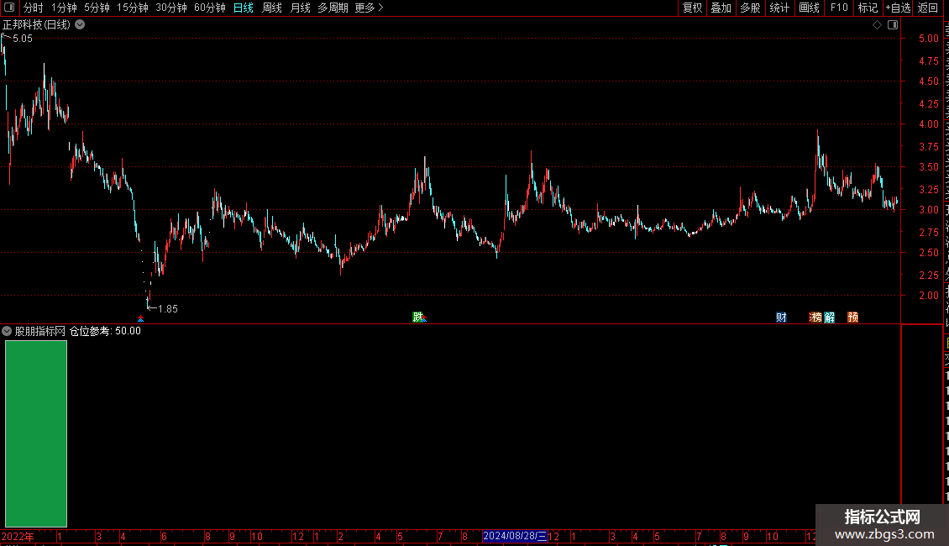
Task: Click the 2.00 price axis label
Action: (x=928, y=296)
